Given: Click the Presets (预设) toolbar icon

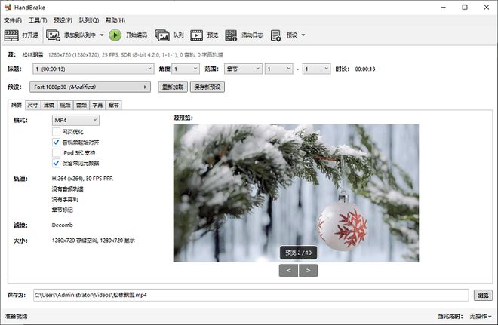Looking at the screenshot, I should pyautogui.click(x=276, y=35).
